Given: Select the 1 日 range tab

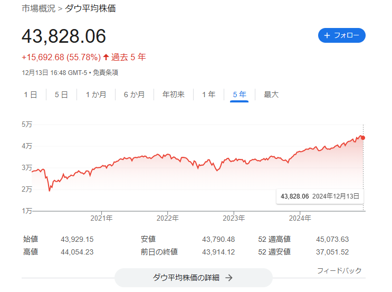Looking at the screenshot, I should pyautogui.click(x=31, y=95).
